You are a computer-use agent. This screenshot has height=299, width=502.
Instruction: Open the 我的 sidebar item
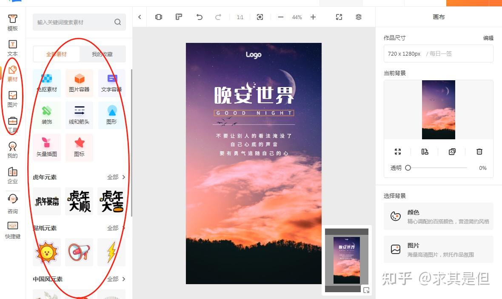click(x=12, y=150)
